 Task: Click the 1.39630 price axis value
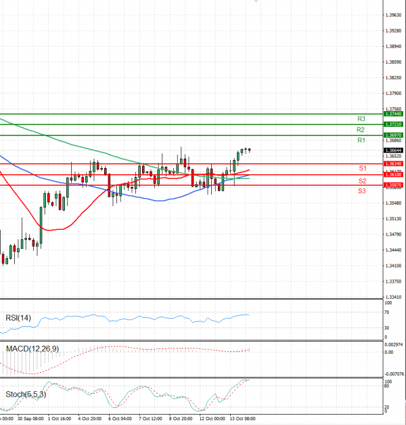point(393,15)
